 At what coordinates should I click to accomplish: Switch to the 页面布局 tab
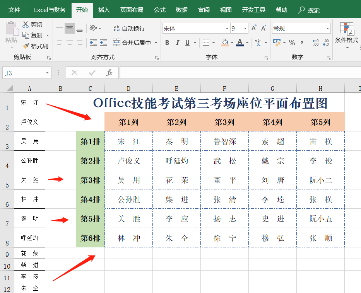(x=132, y=10)
